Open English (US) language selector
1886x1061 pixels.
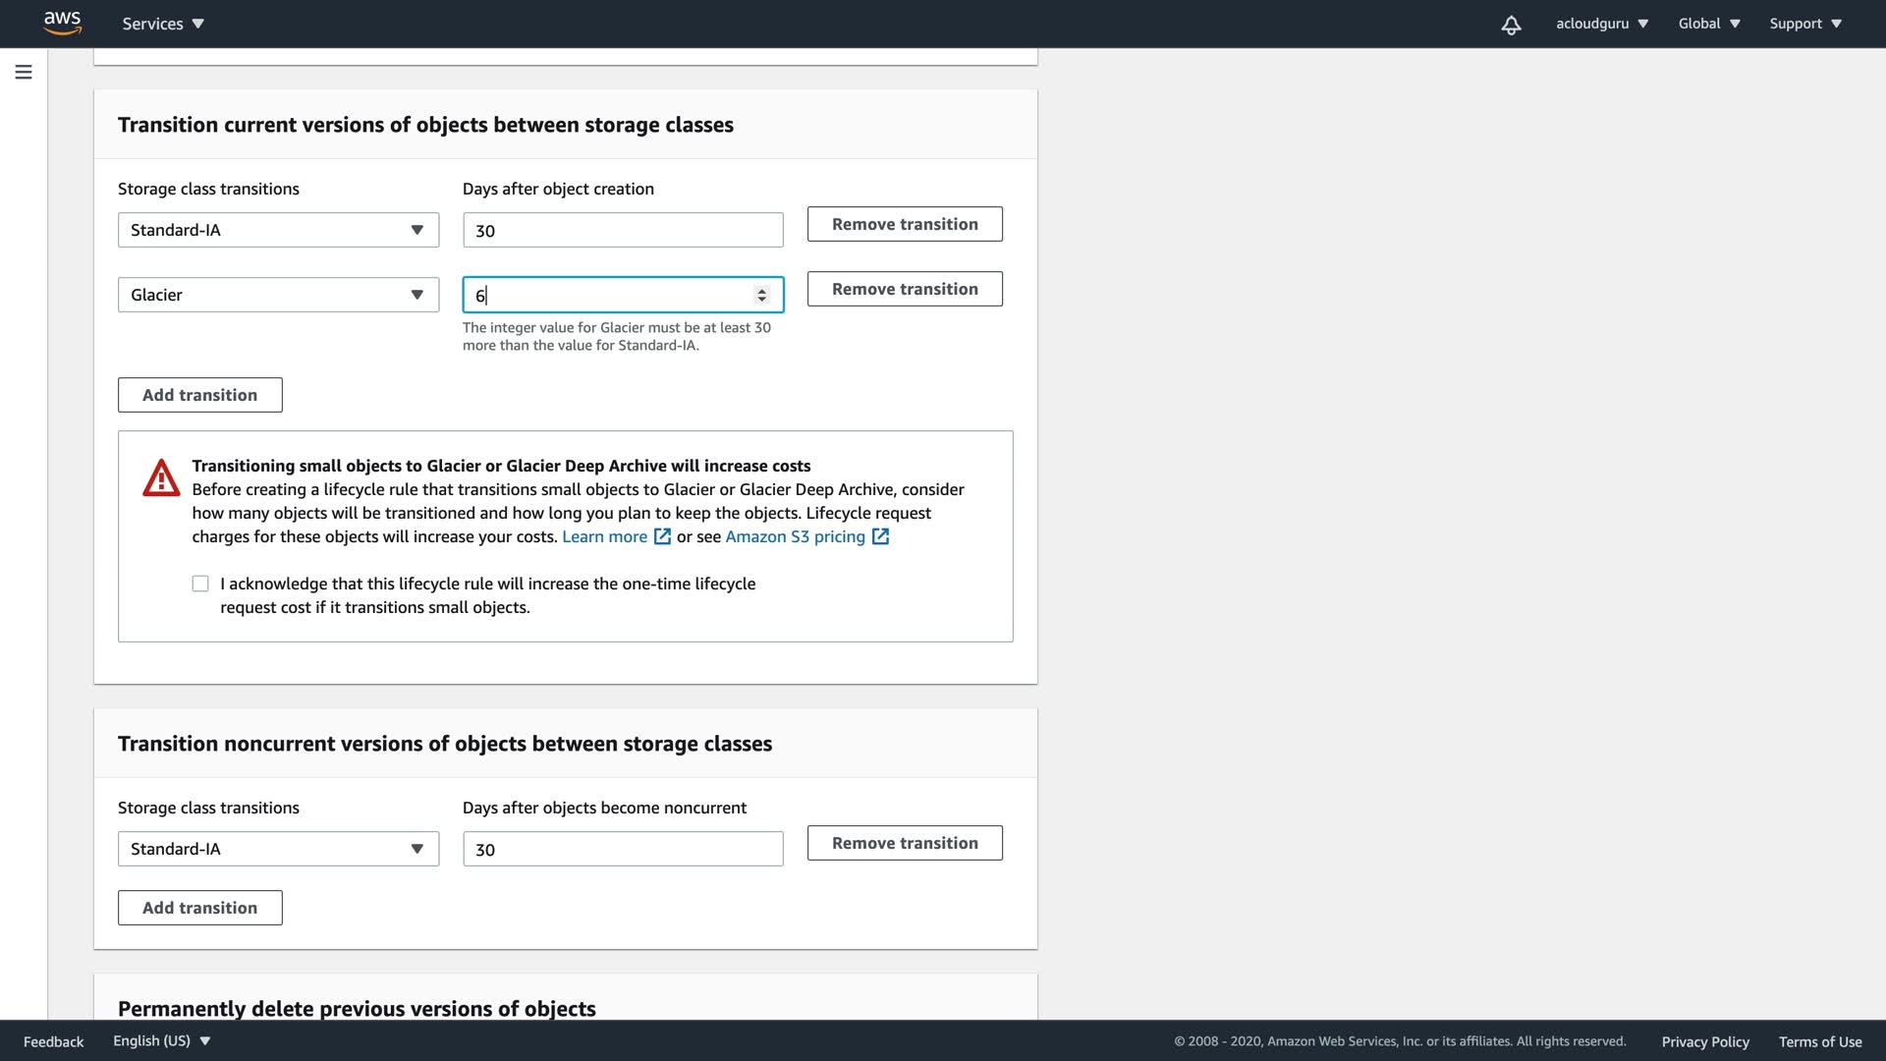click(x=161, y=1040)
